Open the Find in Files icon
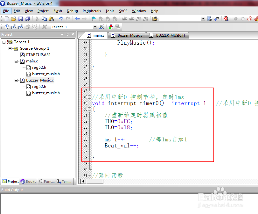The width and height of the screenshot is (258, 214). point(155,19)
